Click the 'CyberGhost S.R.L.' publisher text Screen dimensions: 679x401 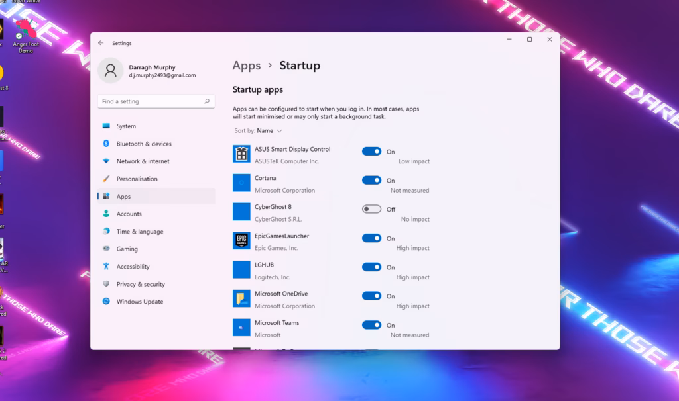click(x=278, y=219)
